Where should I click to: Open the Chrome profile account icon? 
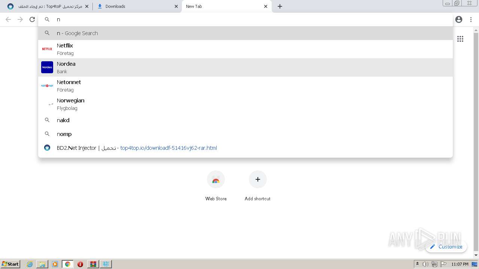coord(459,19)
